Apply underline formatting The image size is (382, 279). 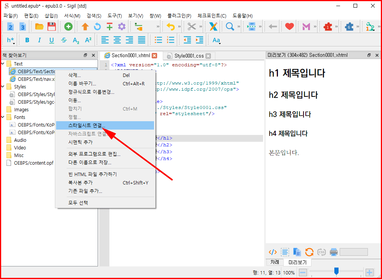[x=51, y=40]
